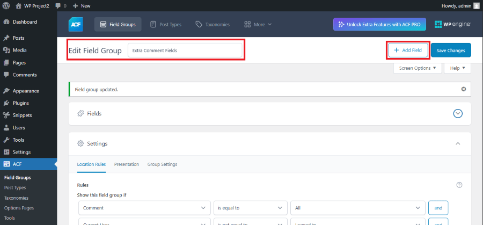Click the Add Field button
The height and width of the screenshot is (225, 483).
[408, 50]
